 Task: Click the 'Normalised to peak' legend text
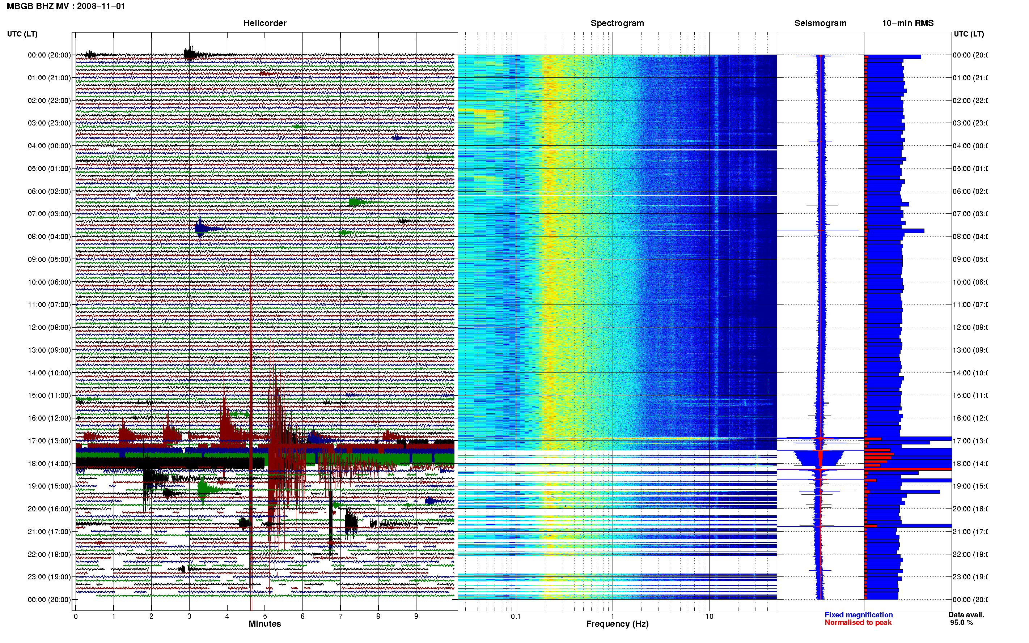click(x=858, y=623)
